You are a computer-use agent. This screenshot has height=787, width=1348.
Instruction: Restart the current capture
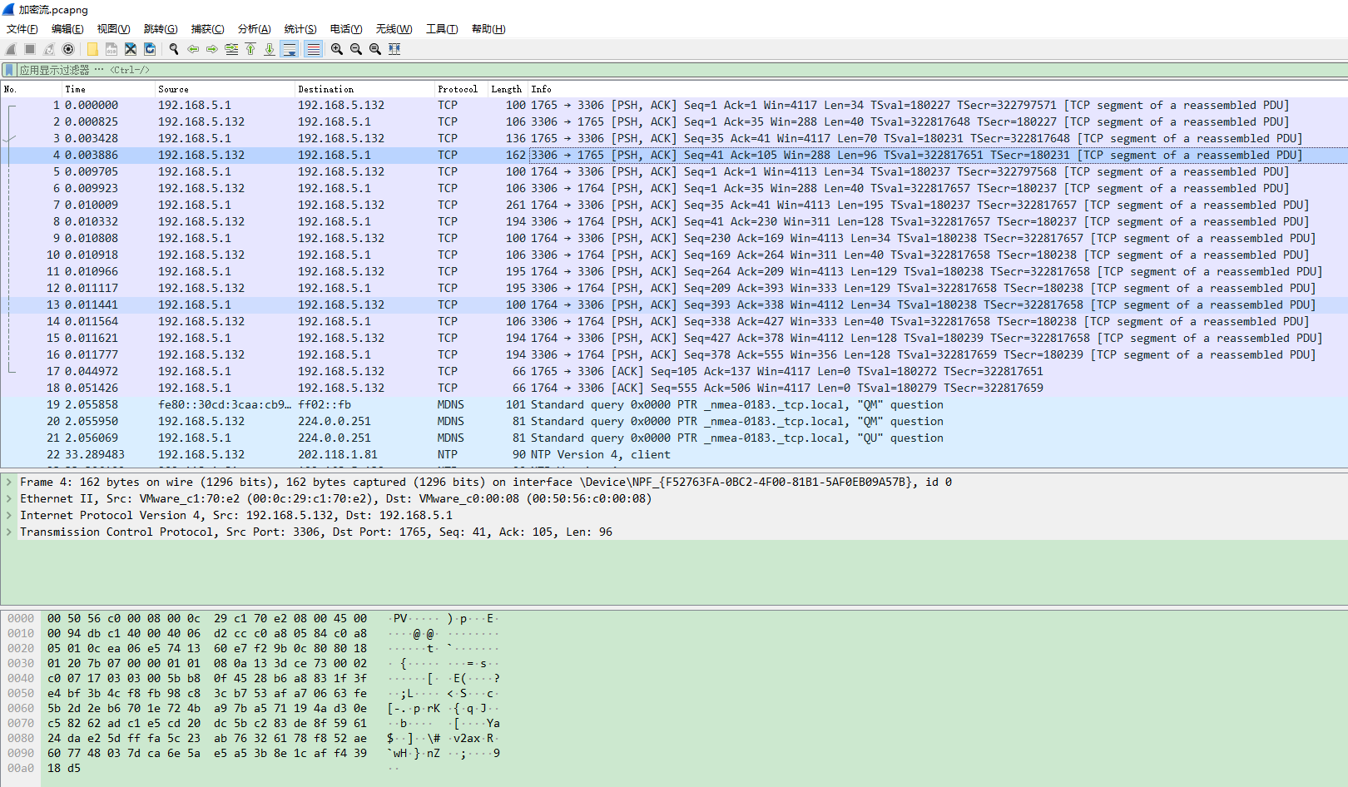(49, 49)
